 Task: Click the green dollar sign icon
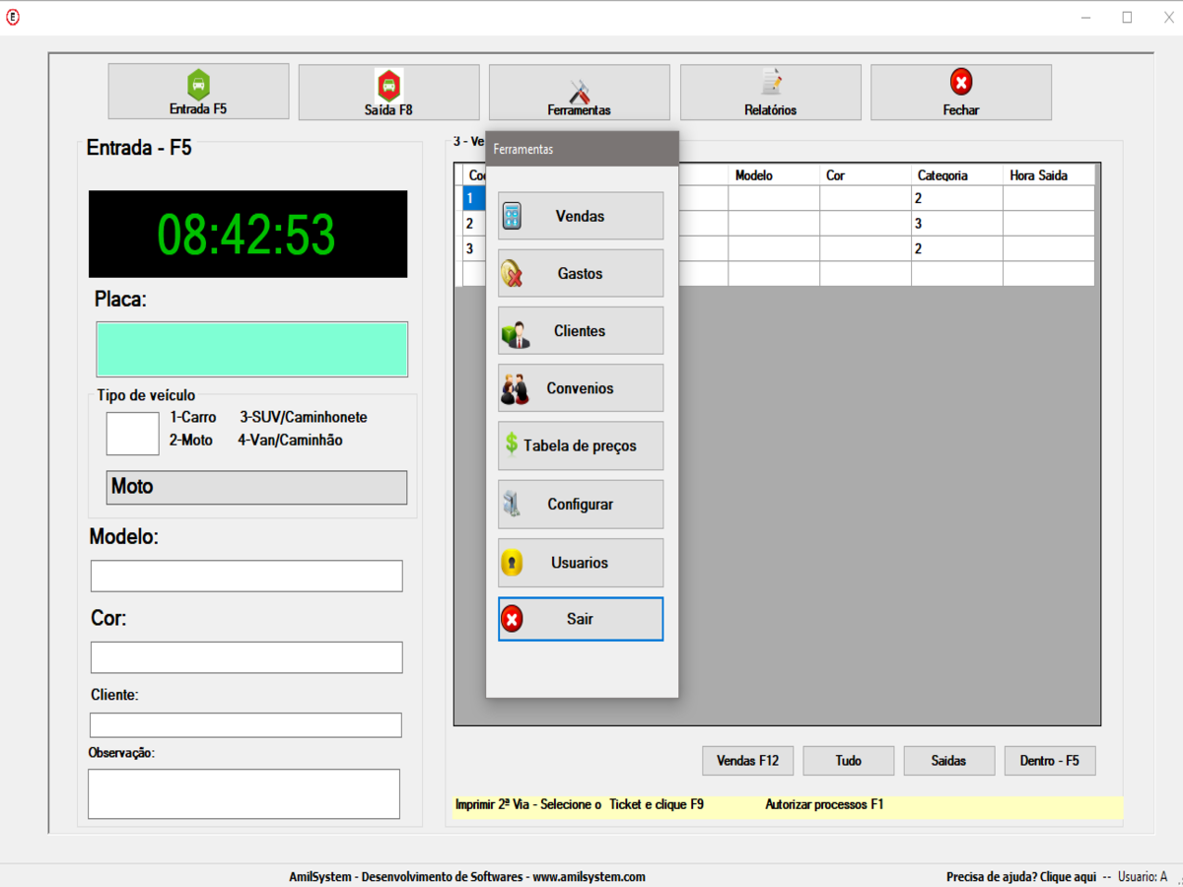(512, 444)
